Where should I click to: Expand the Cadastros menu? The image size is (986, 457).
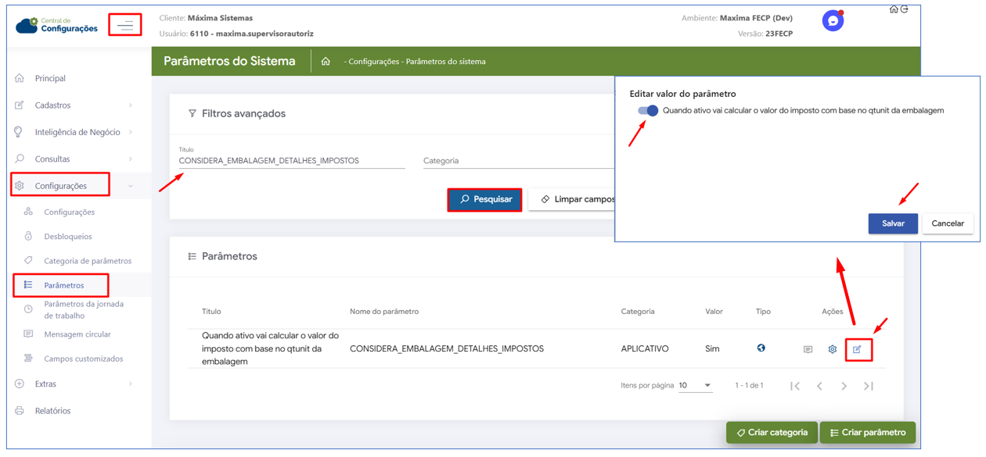coord(74,105)
